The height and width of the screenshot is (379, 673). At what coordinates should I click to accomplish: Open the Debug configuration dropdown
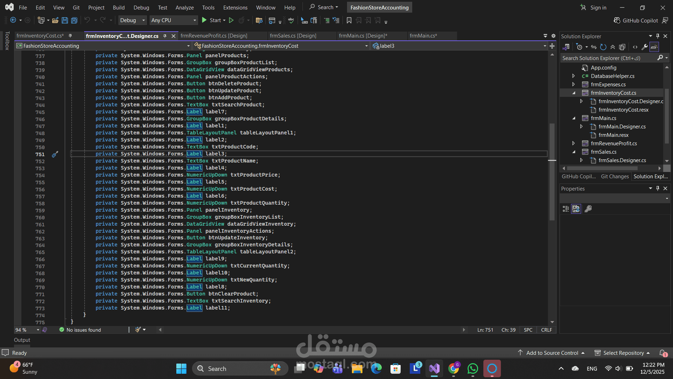[x=132, y=20]
